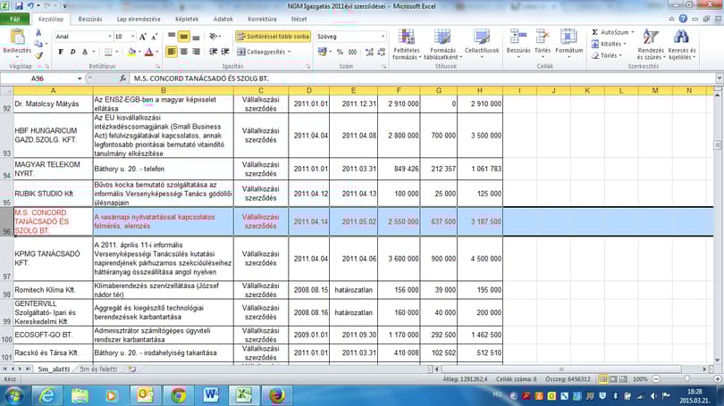The image size is (724, 406).
Task: Open Find and Select (Keresés és kijelölés)
Action: click(x=681, y=45)
